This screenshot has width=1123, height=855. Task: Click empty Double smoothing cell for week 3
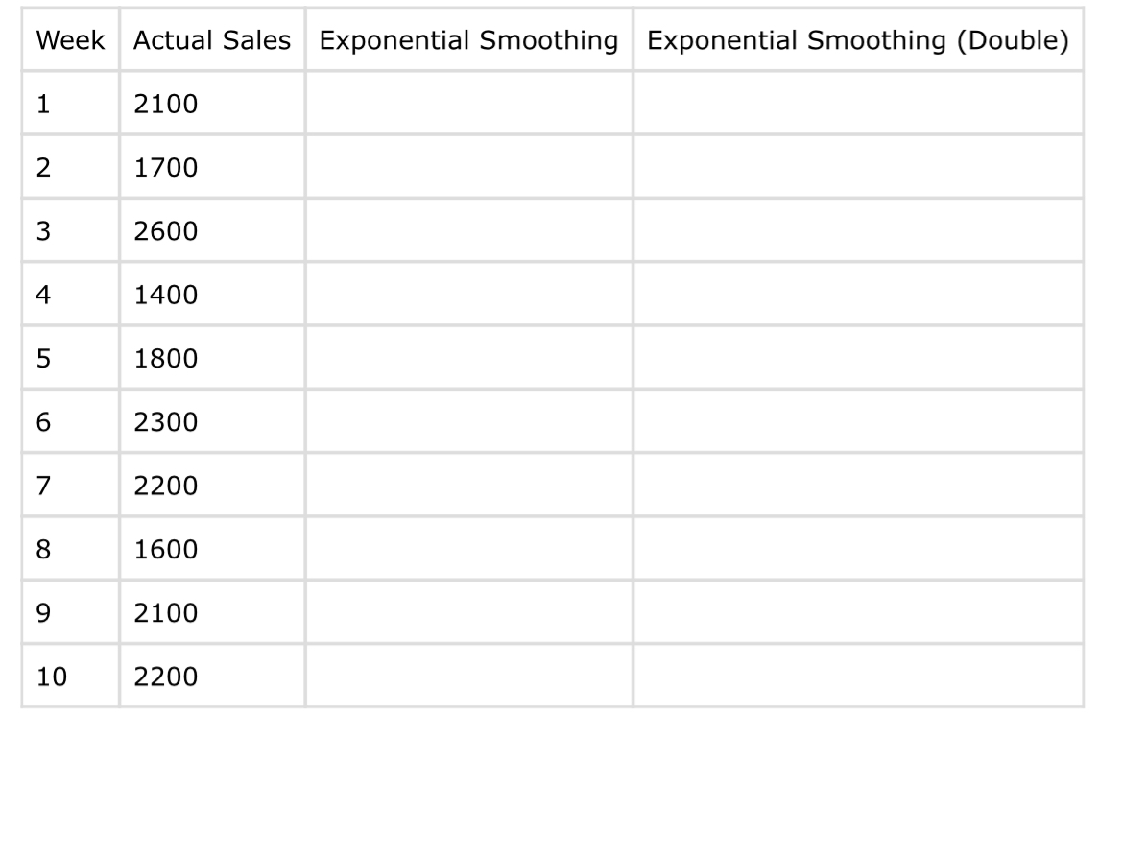(x=858, y=230)
